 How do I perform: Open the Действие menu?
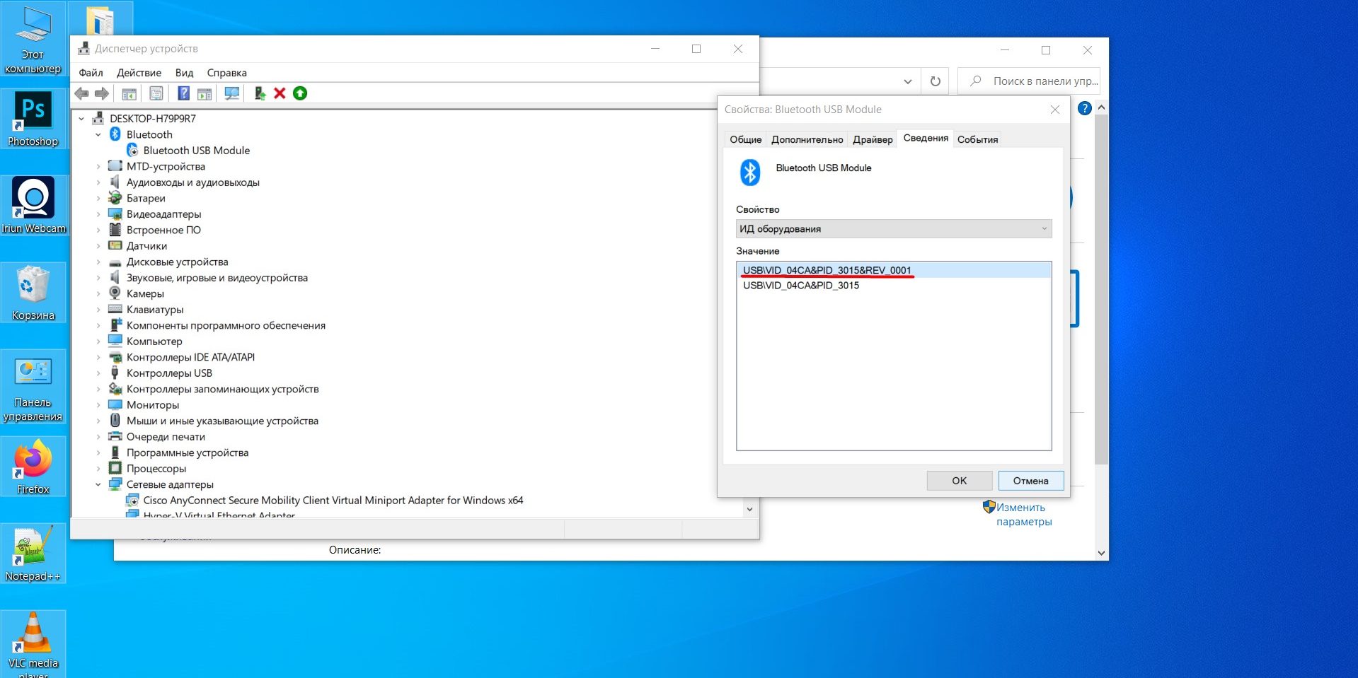[139, 72]
